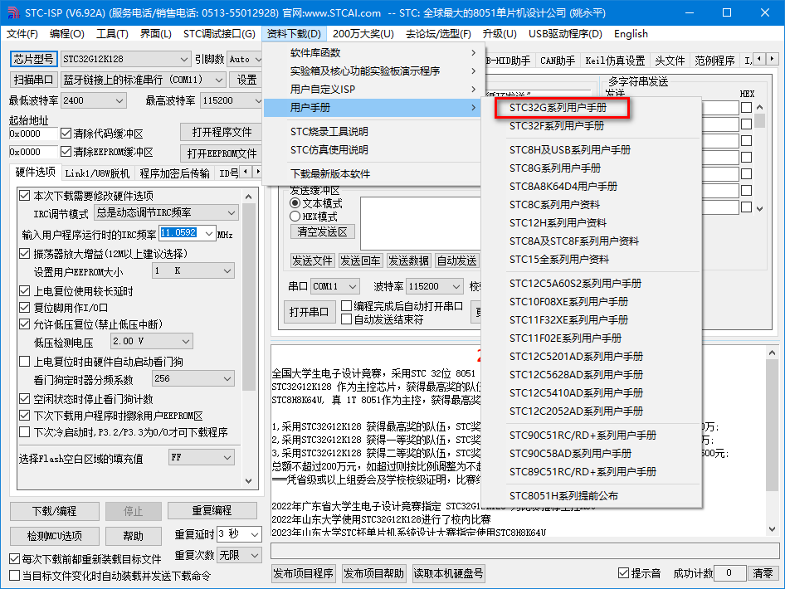
Task: Click 下载/编程 button
Action: [55, 511]
